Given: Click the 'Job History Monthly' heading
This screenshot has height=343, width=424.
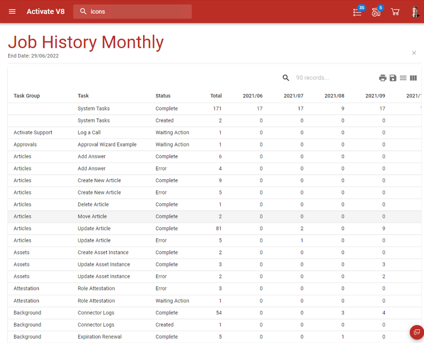Looking at the screenshot, I should [x=86, y=42].
